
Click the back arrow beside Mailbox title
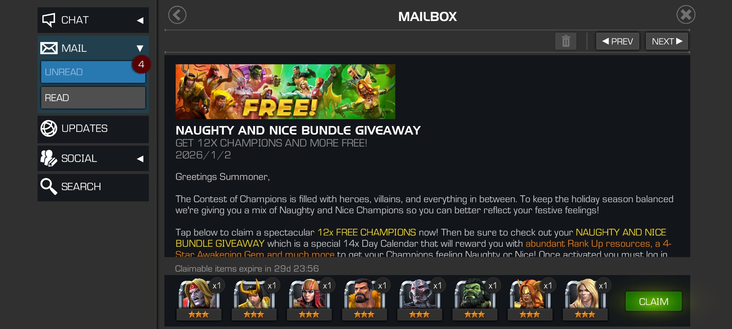[x=177, y=15]
